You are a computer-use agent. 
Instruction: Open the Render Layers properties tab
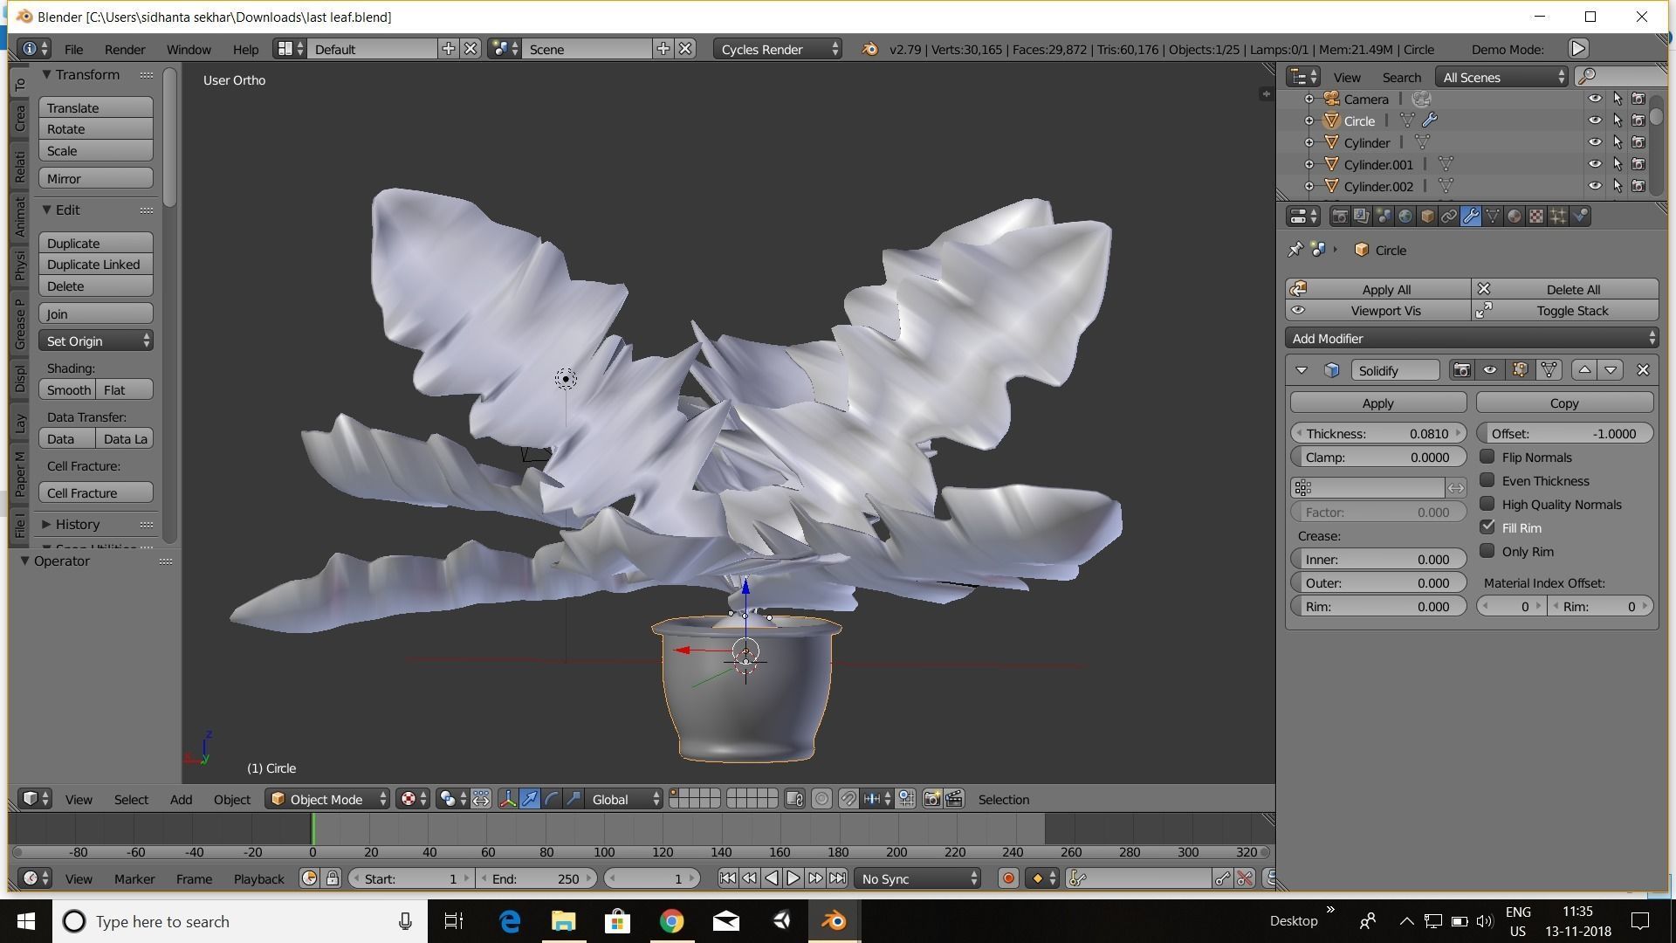(1362, 217)
